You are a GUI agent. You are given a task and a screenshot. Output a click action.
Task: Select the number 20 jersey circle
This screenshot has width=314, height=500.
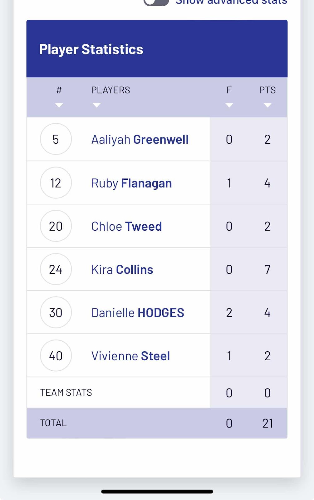coord(56,226)
